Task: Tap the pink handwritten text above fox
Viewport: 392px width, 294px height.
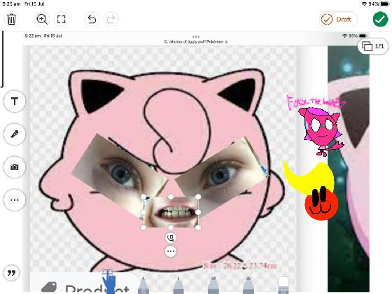Action: pyautogui.click(x=316, y=102)
